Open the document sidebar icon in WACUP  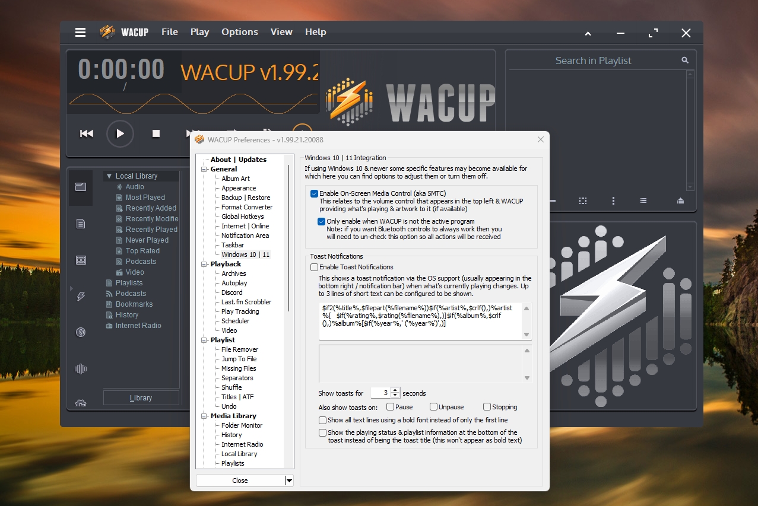[x=81, y=224]
